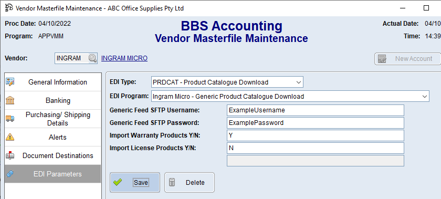Switch to Document Destinations section
This screenshot has height=199, width=441.
tap(53, 155)
